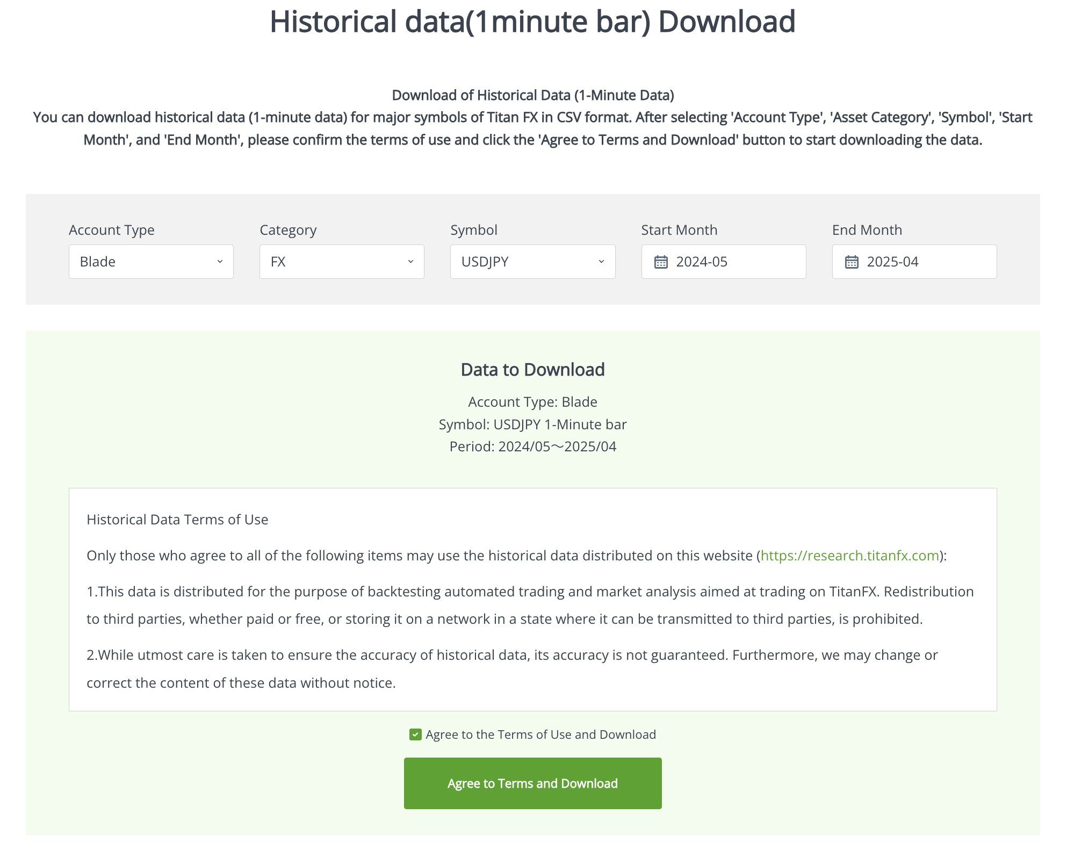Click the End Month field showing 2025-04
This screenshot has width=1067, height=850.
[914, 262]
